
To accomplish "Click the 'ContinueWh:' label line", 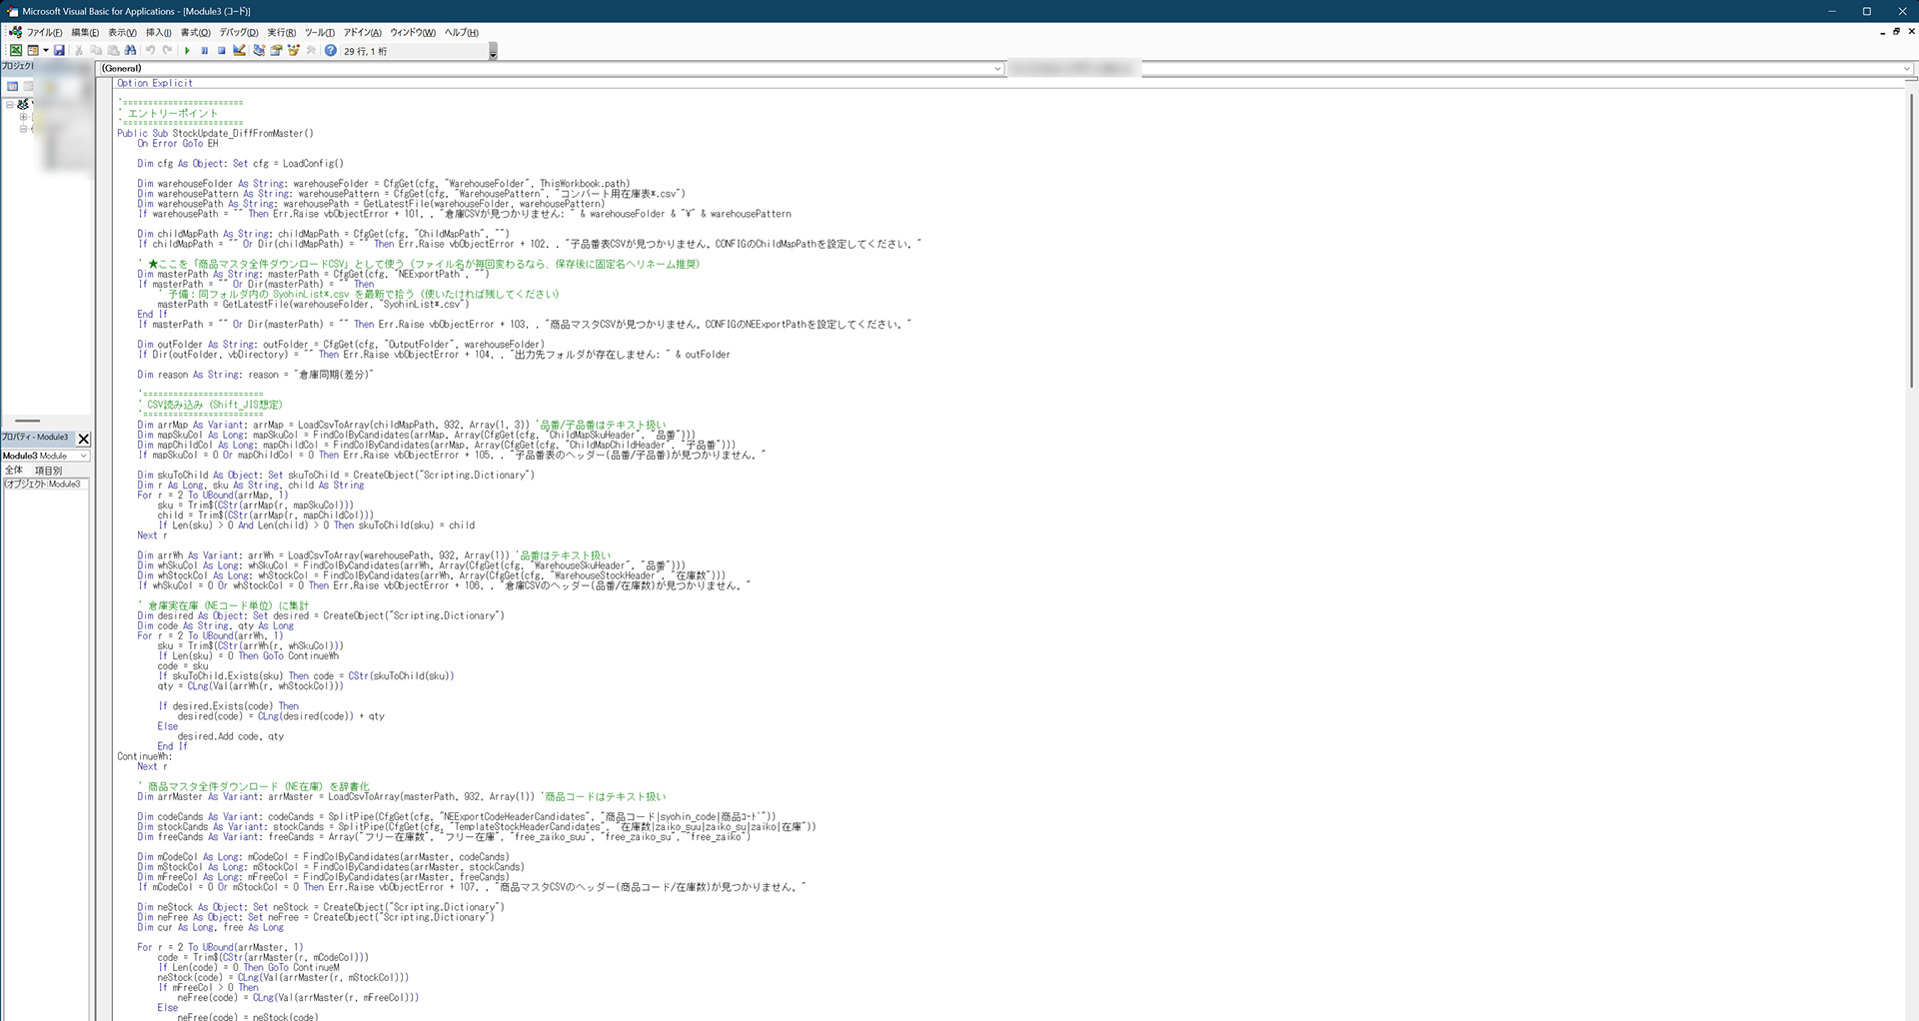I will click(x=145, y=756).
